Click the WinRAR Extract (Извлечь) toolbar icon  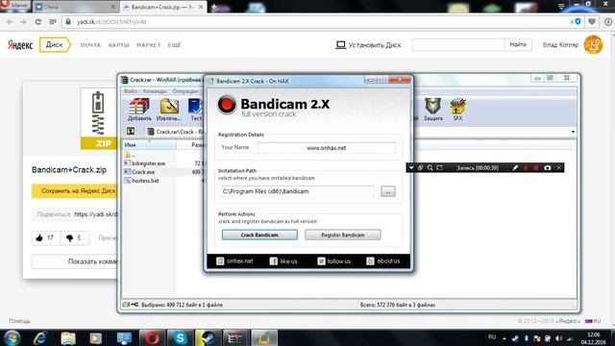coord(169,110)
